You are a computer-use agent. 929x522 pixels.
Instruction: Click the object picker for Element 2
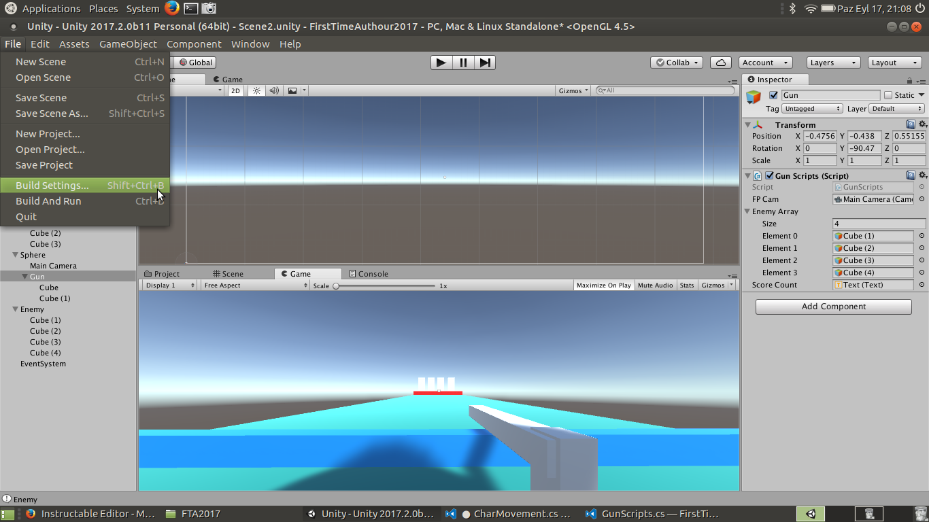922,260
